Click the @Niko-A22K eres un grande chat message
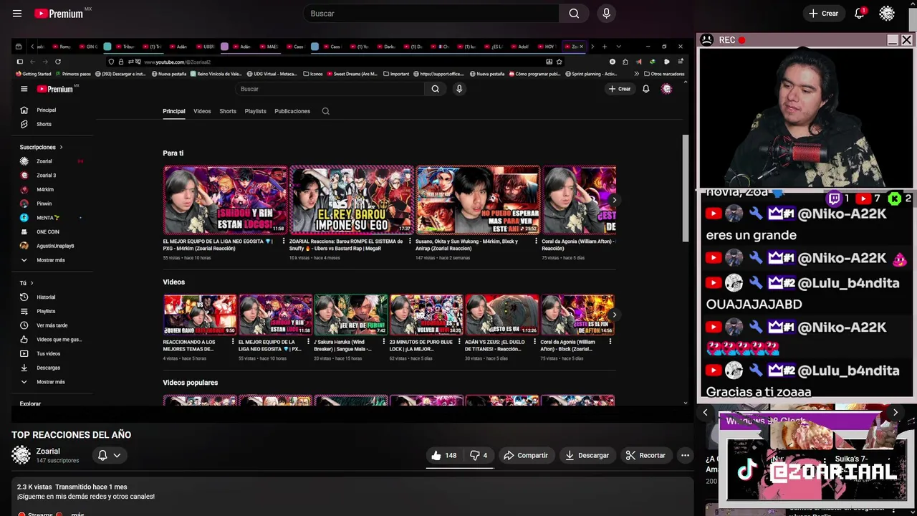This screenshot has width=917, height=516. click(796, 224)
